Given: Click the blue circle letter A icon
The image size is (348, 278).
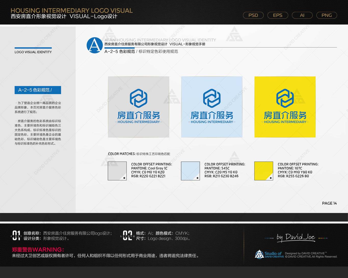Looking at the screenshot, I should pyautogui.click(x=95, y=45).
